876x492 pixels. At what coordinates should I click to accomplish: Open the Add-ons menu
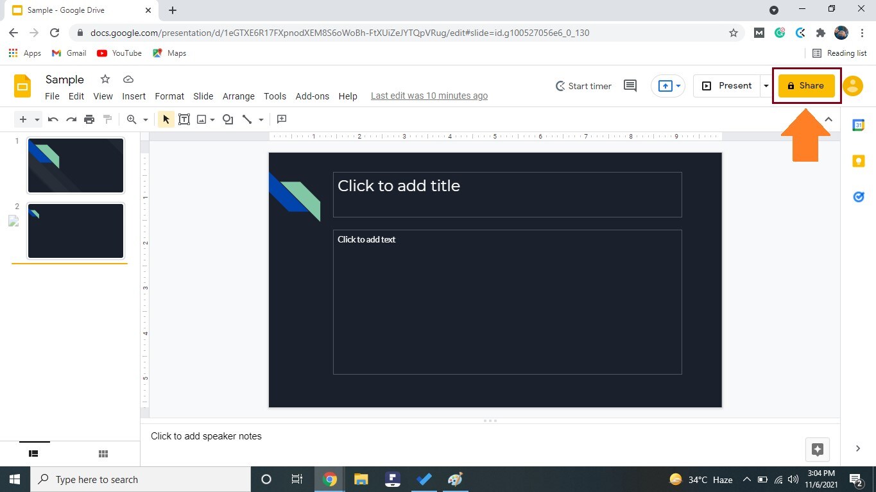(312, 96)
